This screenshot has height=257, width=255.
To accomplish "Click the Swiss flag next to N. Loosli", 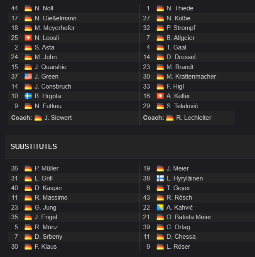I will (28, 38).
